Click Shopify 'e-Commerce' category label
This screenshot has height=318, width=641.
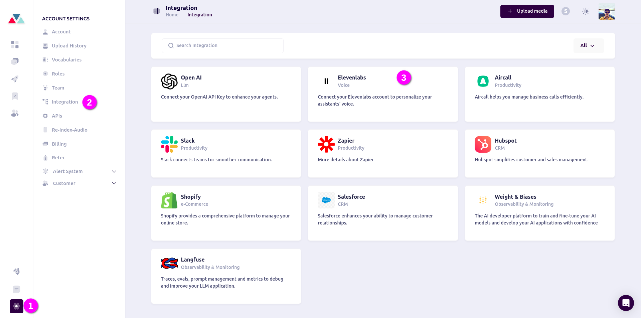(x=194, y=204)
